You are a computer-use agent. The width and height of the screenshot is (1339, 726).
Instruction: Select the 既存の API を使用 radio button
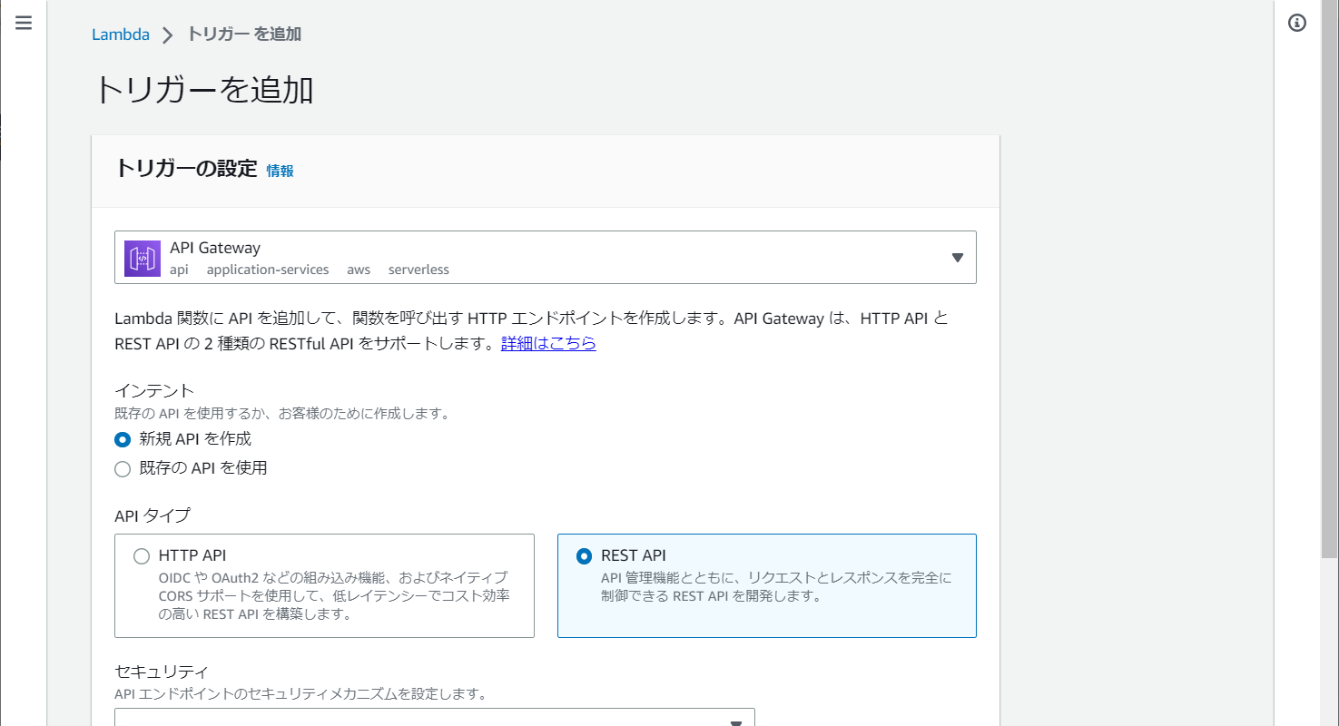click(x=123, y=469)
